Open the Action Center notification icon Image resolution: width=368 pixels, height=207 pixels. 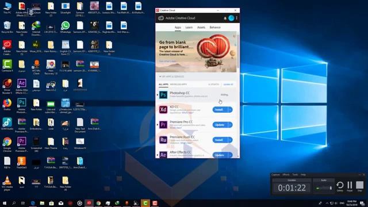pos(363,203)
